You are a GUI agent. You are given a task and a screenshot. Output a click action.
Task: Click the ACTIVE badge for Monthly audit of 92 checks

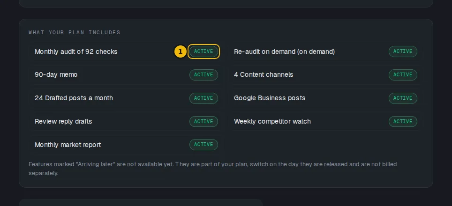[x=203, y=51]
